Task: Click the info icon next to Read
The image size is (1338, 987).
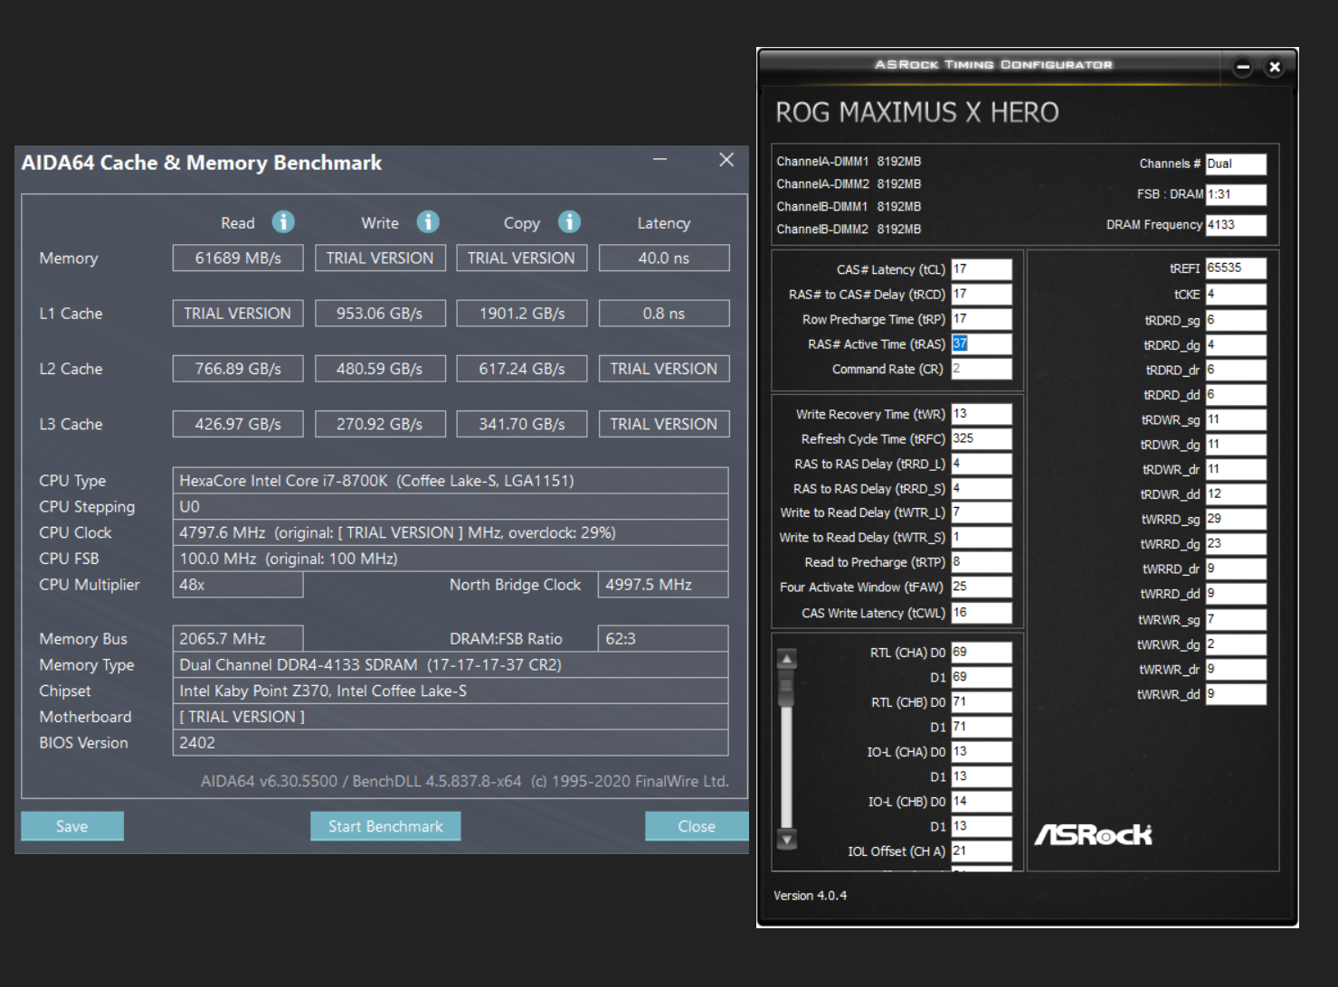Action: pyautogui.click(x=283, y=221)
